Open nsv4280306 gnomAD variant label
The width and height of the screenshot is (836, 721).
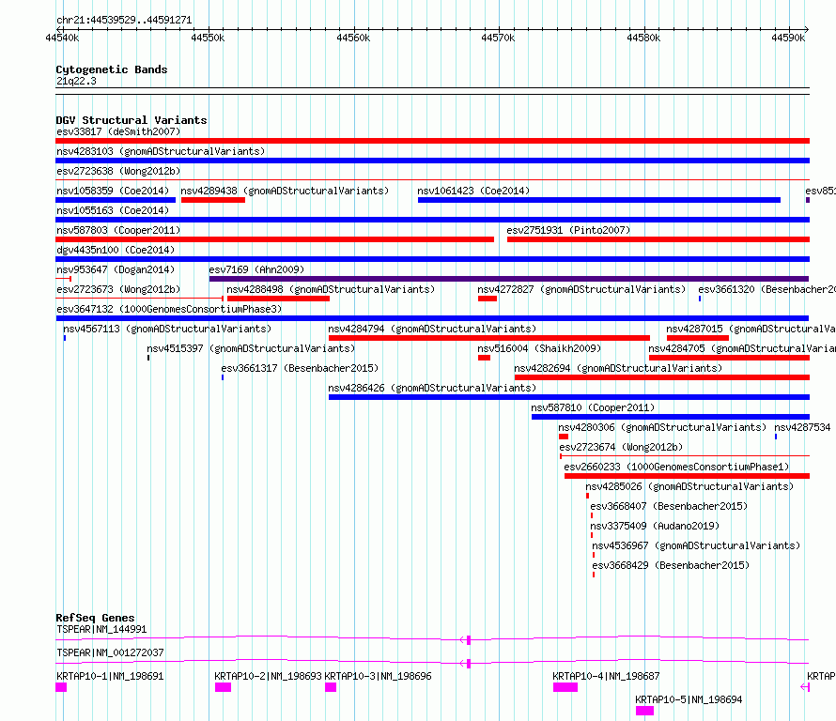662,427
